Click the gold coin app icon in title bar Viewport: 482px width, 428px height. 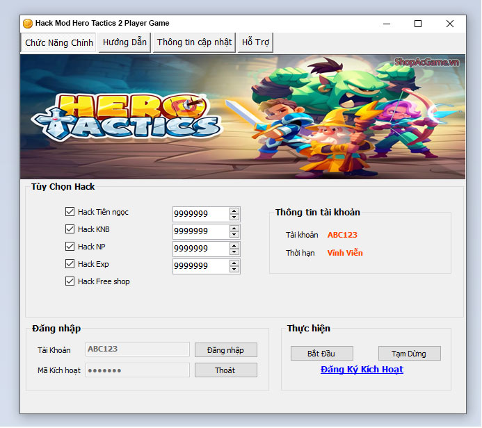28,24
